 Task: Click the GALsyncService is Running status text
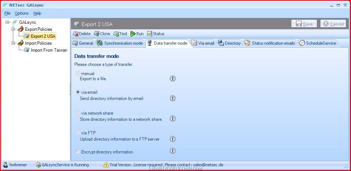[x=65, y=165]
